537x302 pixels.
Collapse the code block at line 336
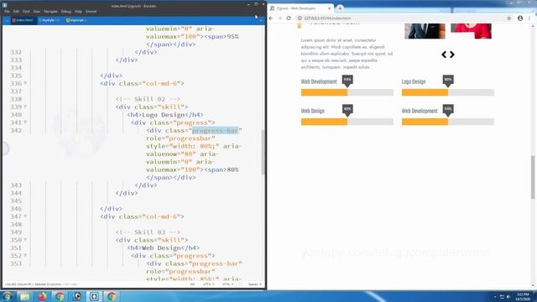pyautogui.click(x=25, y=83)
